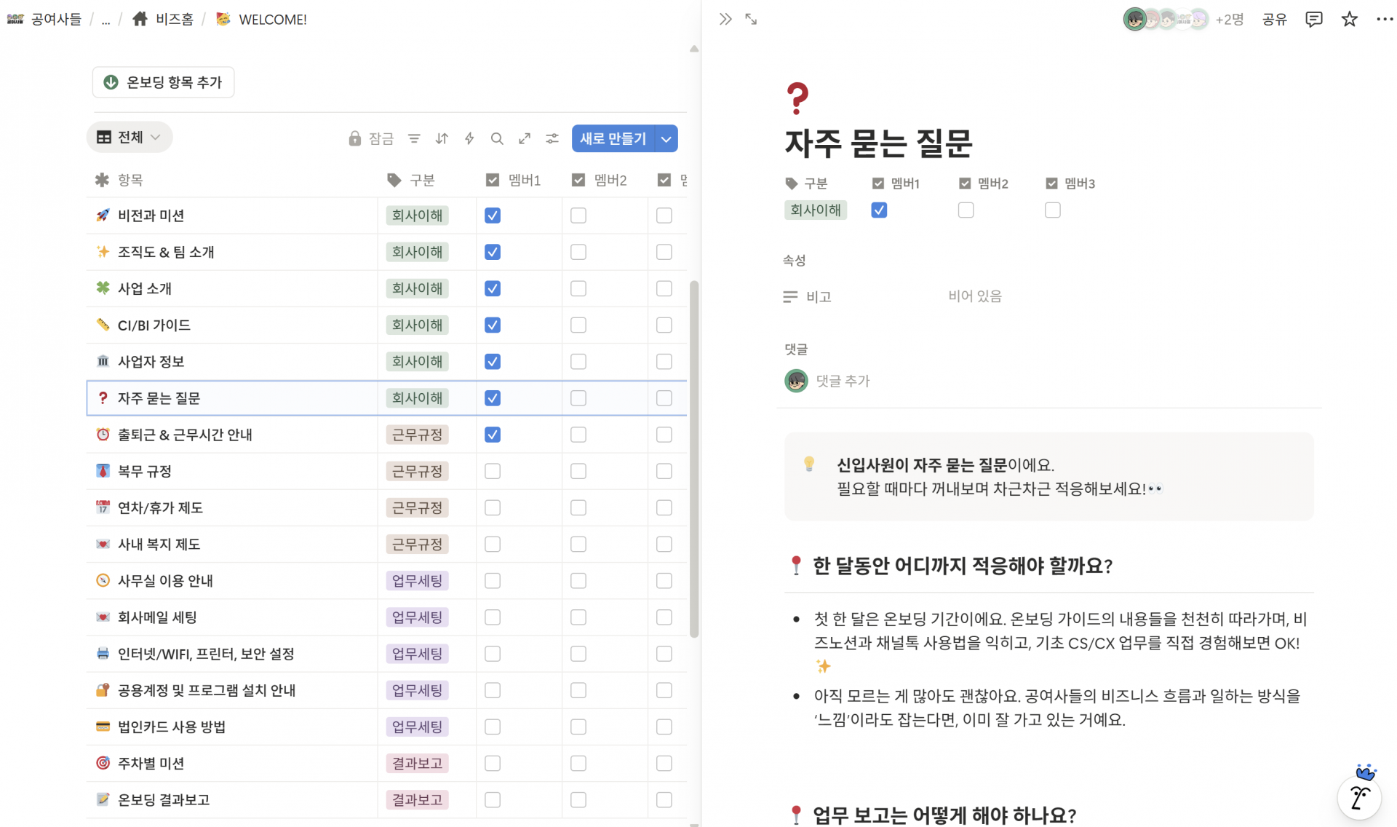Uncheck the 멤버1 checkbox in the side panel
1397x827 pixels.
(879, 210)
